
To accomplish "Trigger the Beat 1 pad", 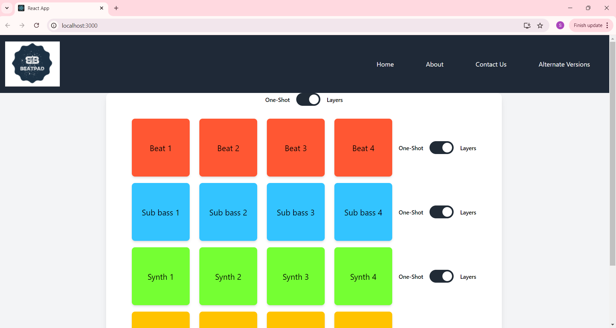I will [161, 148].
